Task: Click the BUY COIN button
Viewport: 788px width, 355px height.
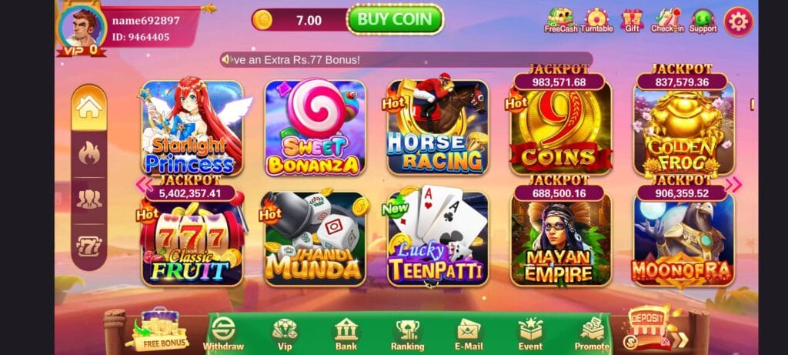Action: [x=395, y=19]
